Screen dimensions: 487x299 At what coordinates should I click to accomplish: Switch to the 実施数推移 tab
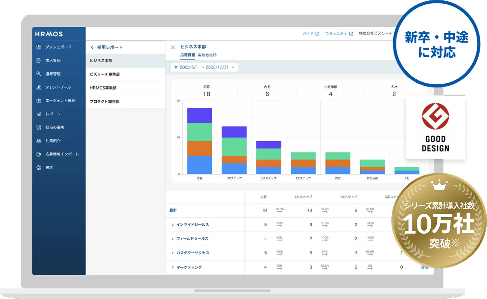(207, 55)
